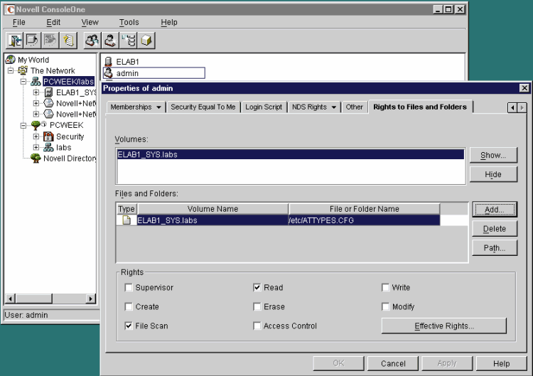Enable the Access Control checkbox
The height and width of the screenshot is (376, 533).
coord(257,326)
